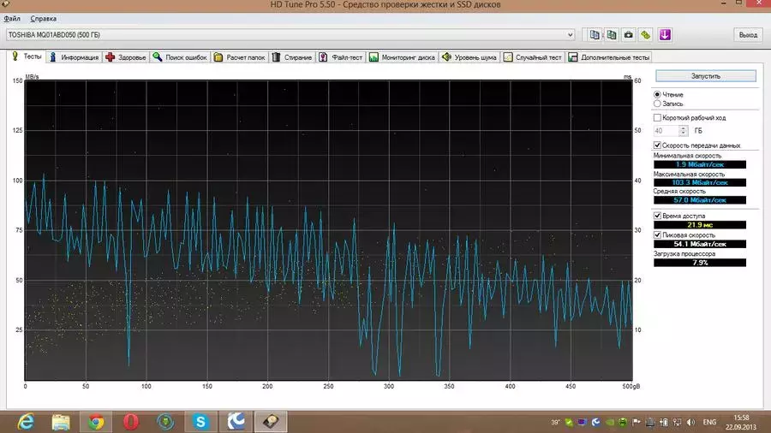771x433 pixels.
Task: Increase the short stroke size stepper
Action: tap(683, 128)
